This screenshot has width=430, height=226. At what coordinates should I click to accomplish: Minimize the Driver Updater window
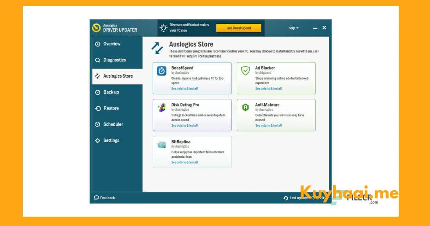[x=315, y=28]
